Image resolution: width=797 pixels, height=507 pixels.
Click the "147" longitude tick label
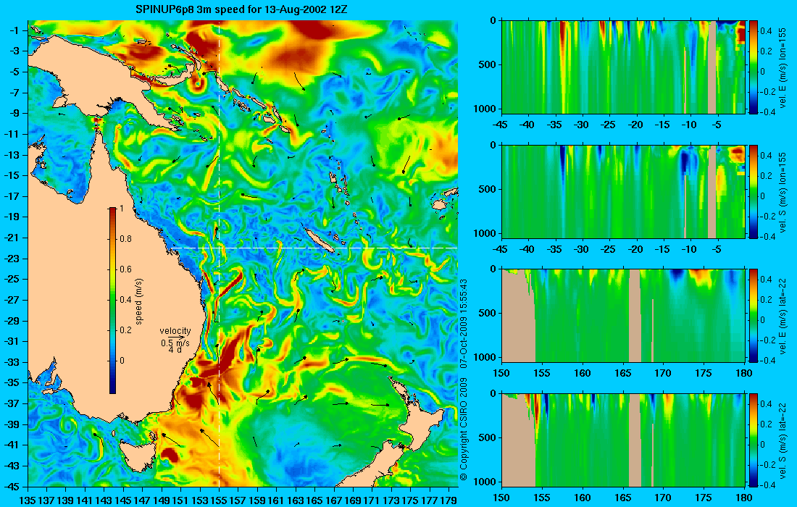[x=142, y=500]
